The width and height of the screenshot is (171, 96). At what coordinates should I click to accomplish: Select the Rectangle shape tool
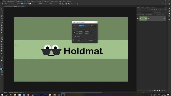(x=2, y=58)
